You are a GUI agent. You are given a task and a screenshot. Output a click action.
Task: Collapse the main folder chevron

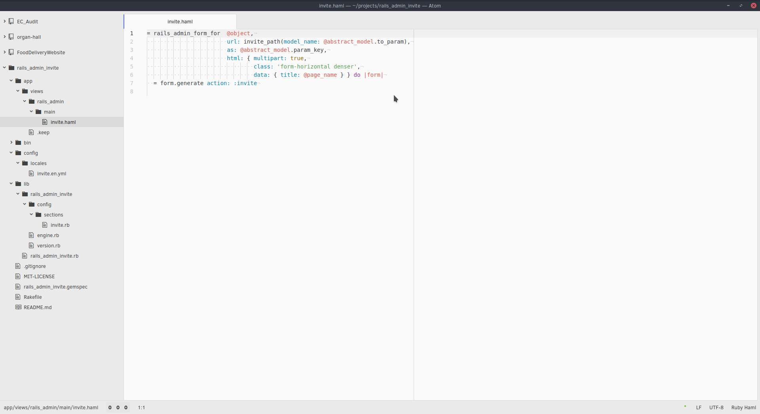(32, 112)
